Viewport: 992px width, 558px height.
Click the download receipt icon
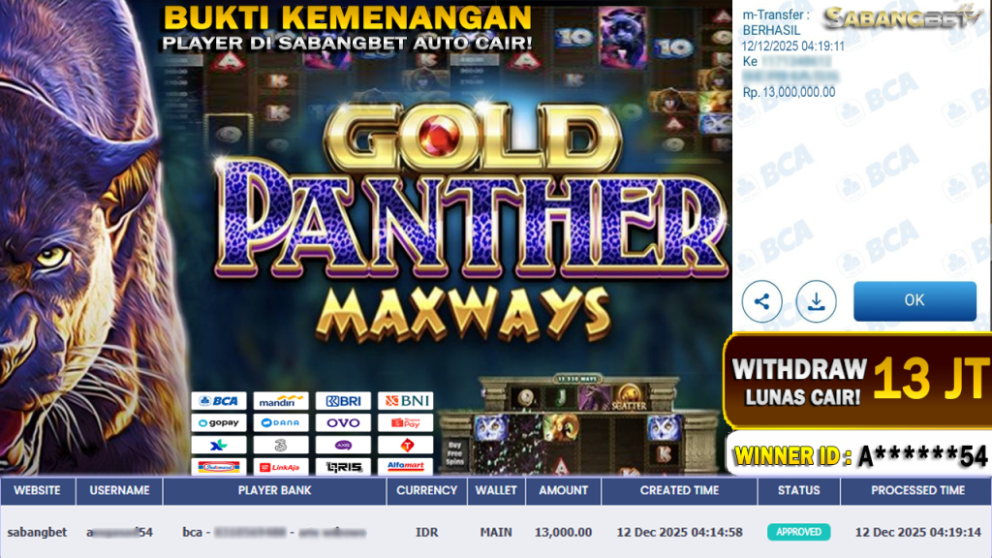(816, 301)
